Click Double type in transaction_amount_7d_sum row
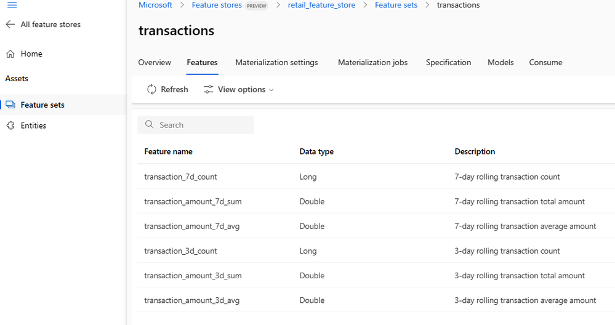This screenshot has width=615, height=325. [312, 201]
